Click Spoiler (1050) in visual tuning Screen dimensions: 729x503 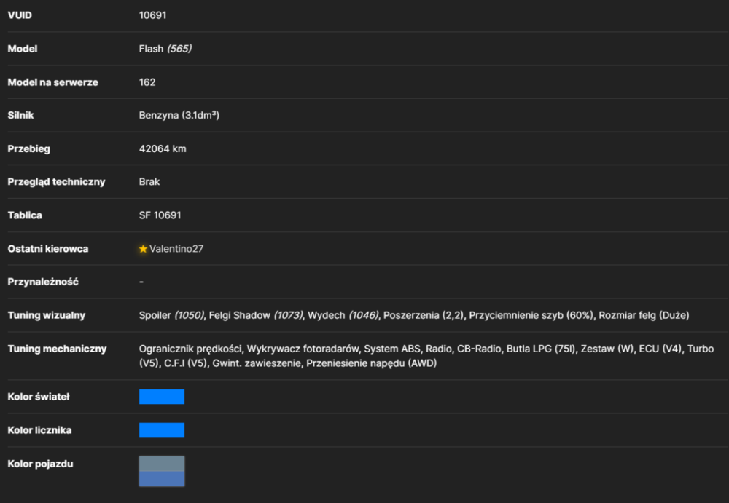point(171,315)
